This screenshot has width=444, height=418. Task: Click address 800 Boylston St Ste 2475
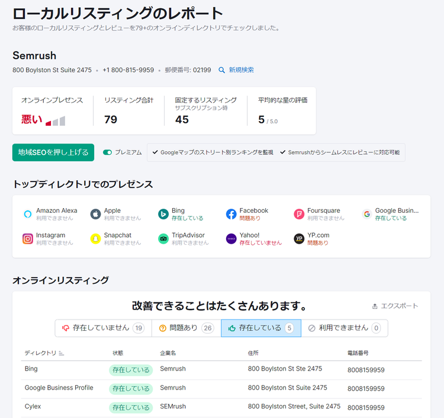(x=285, y=369)
